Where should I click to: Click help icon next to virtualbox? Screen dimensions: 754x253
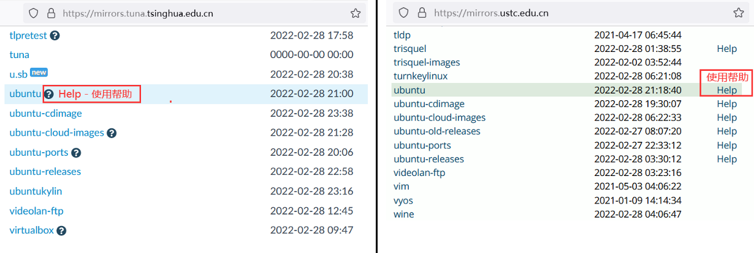point(61,230)
